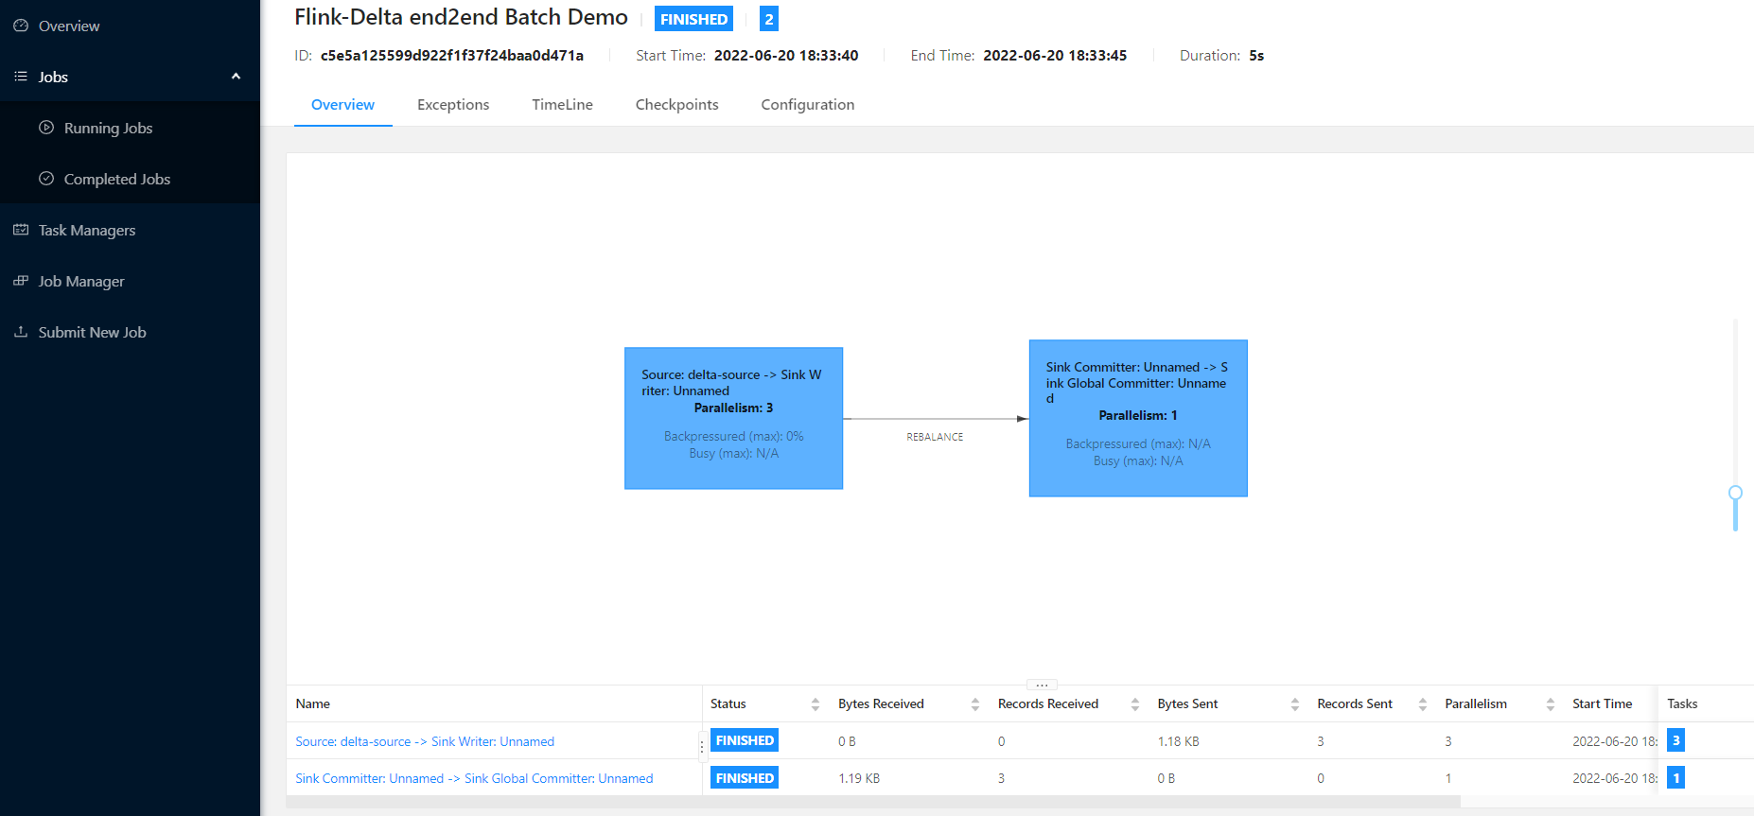The height and width of the screenshot is (816, 1754).
Task: Click the FINISHED job status badge in header
Action: (x=694, y=19)
